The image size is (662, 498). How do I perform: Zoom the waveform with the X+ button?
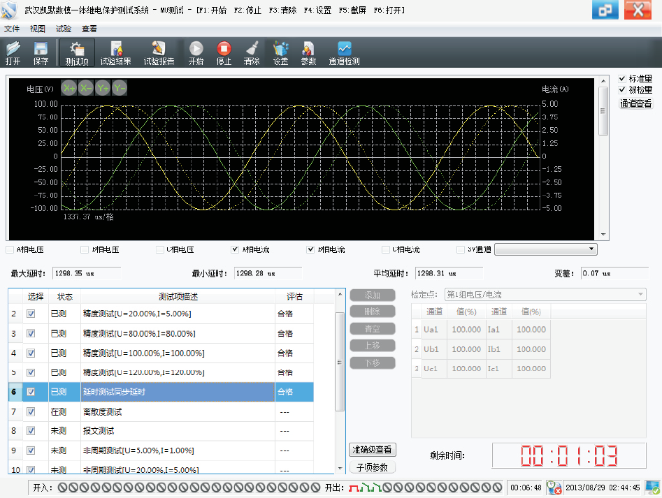(x=69, y=88)
